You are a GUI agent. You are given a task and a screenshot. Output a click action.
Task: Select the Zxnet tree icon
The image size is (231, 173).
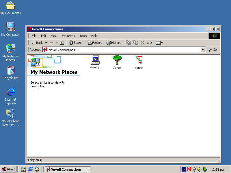tap(117, 60)
